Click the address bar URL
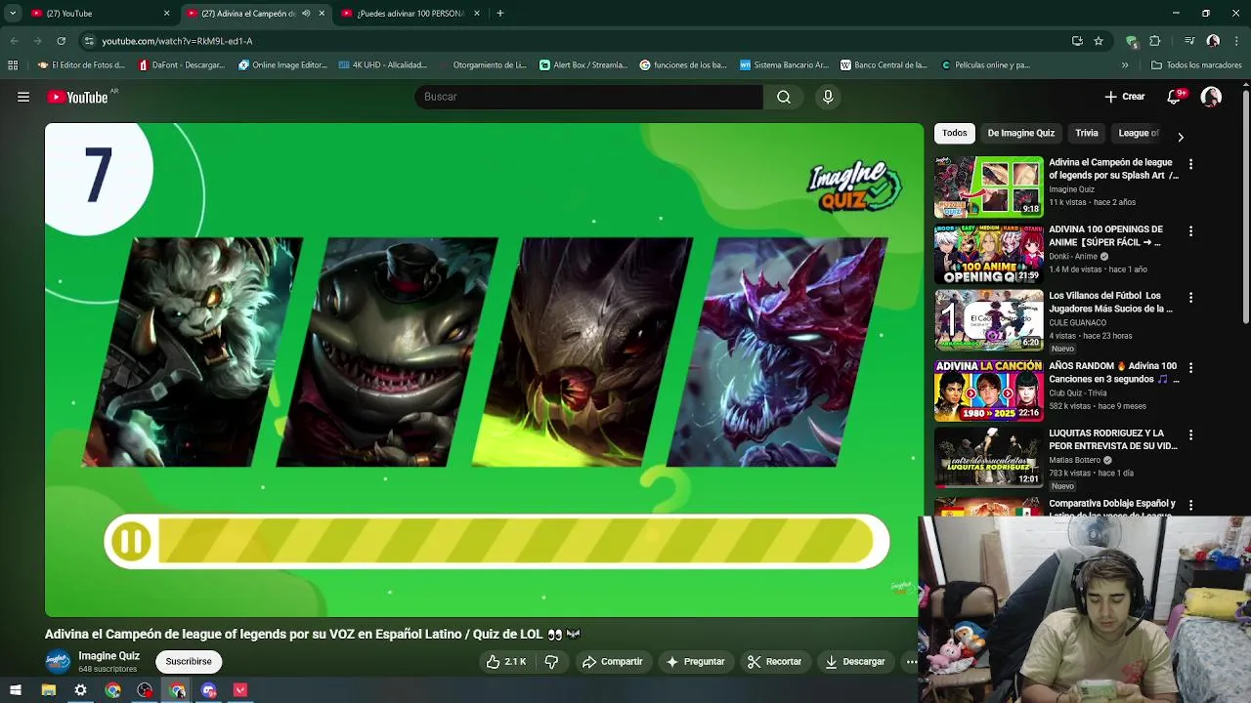Image resolution: width=1251 pixels, height=703 pixels. click(177, 41)
